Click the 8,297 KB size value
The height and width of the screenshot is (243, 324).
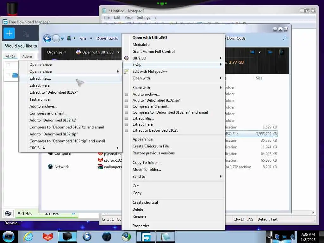click(x=270, y=167)
